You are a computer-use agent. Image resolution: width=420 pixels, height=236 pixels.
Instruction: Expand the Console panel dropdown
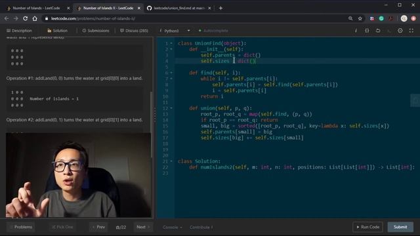click(172, 227)
